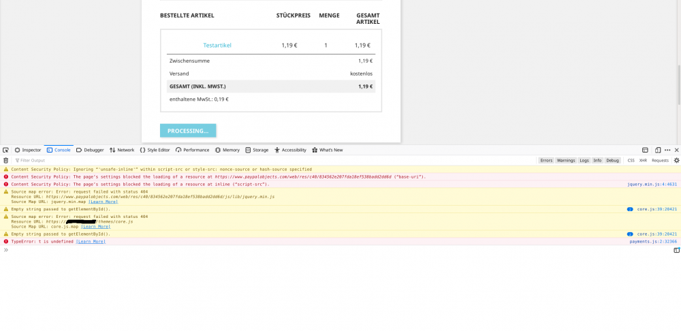Click error icon of script-src CSP message

click(5, 184)
